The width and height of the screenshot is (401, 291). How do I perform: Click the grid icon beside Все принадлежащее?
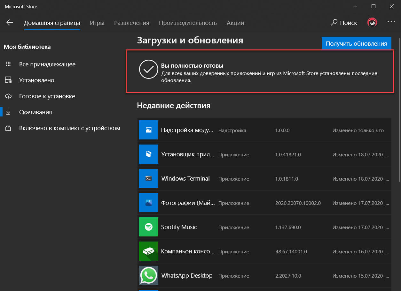pyautogui.click(x=8, y=64)
